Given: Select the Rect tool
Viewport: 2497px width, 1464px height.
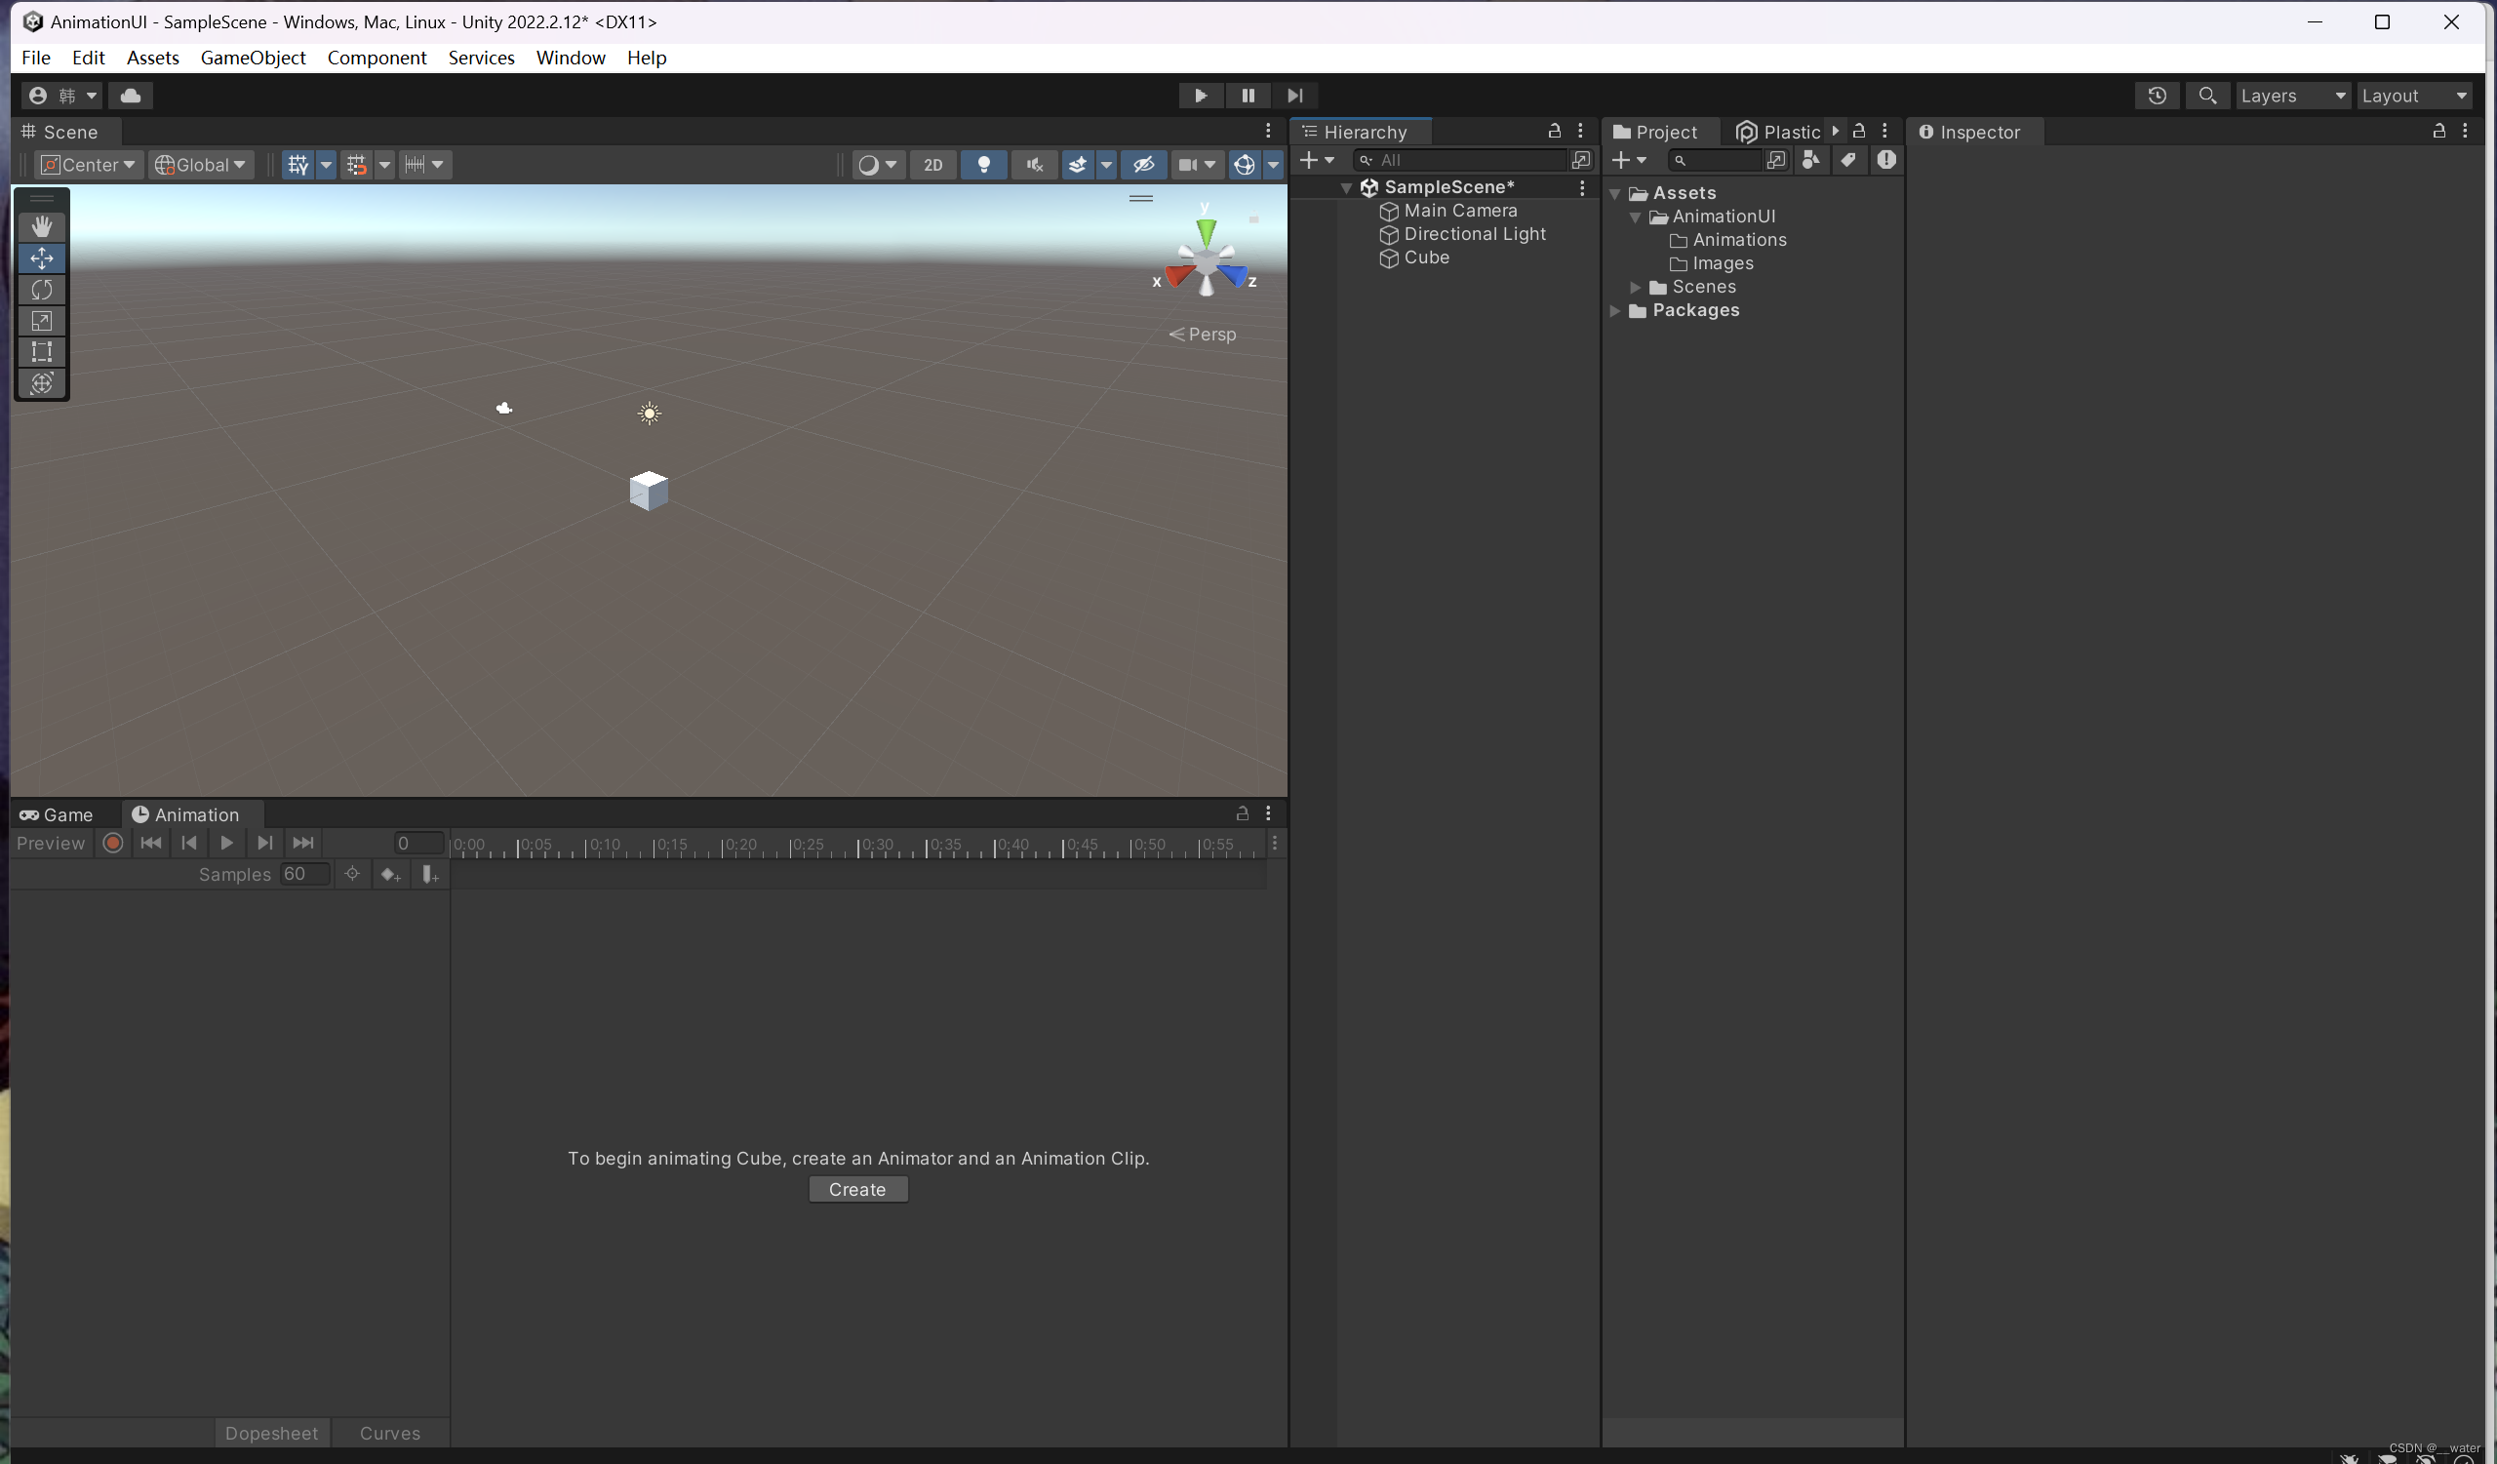Looking at the screenshot, I should [42, 352].
